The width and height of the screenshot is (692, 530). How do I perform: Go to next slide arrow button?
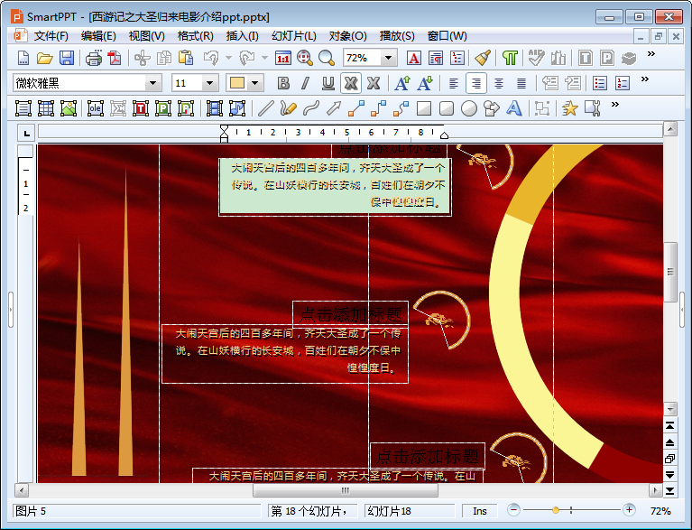coord(670,475)
